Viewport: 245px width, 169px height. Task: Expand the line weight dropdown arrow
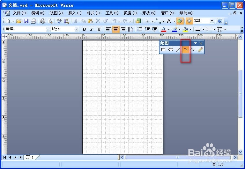point(203,29)
